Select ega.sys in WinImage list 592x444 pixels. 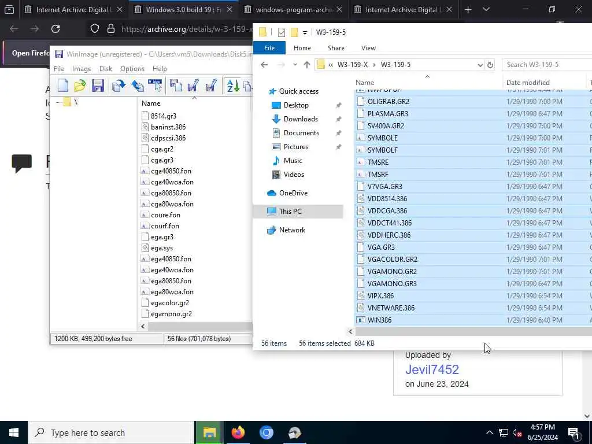click(162, 248)
